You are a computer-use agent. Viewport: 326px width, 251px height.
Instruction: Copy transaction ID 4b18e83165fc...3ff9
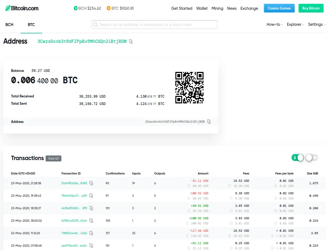pos(91,208)
